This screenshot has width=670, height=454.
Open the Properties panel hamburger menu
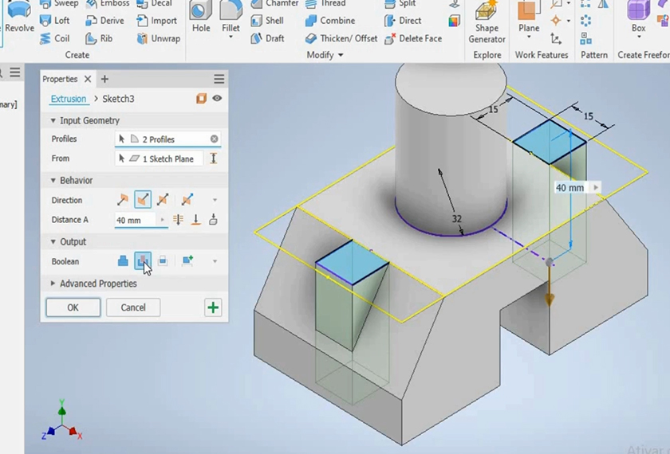pyautogui.click(x=219, y=79)
